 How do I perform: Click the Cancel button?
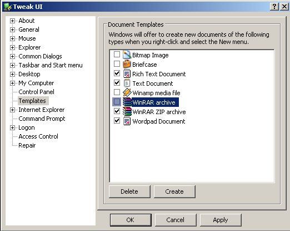(x=176, y=220)
